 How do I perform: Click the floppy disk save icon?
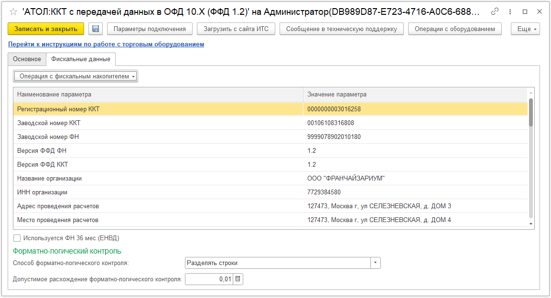point(95,29)
